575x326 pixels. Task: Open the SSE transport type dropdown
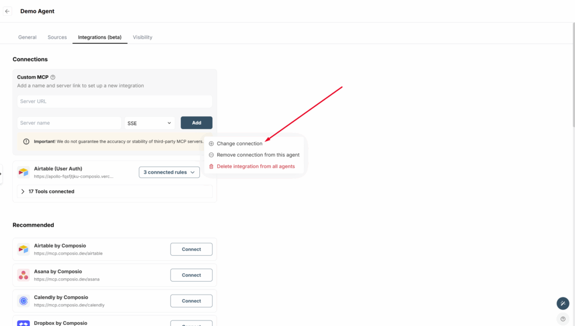149,123
